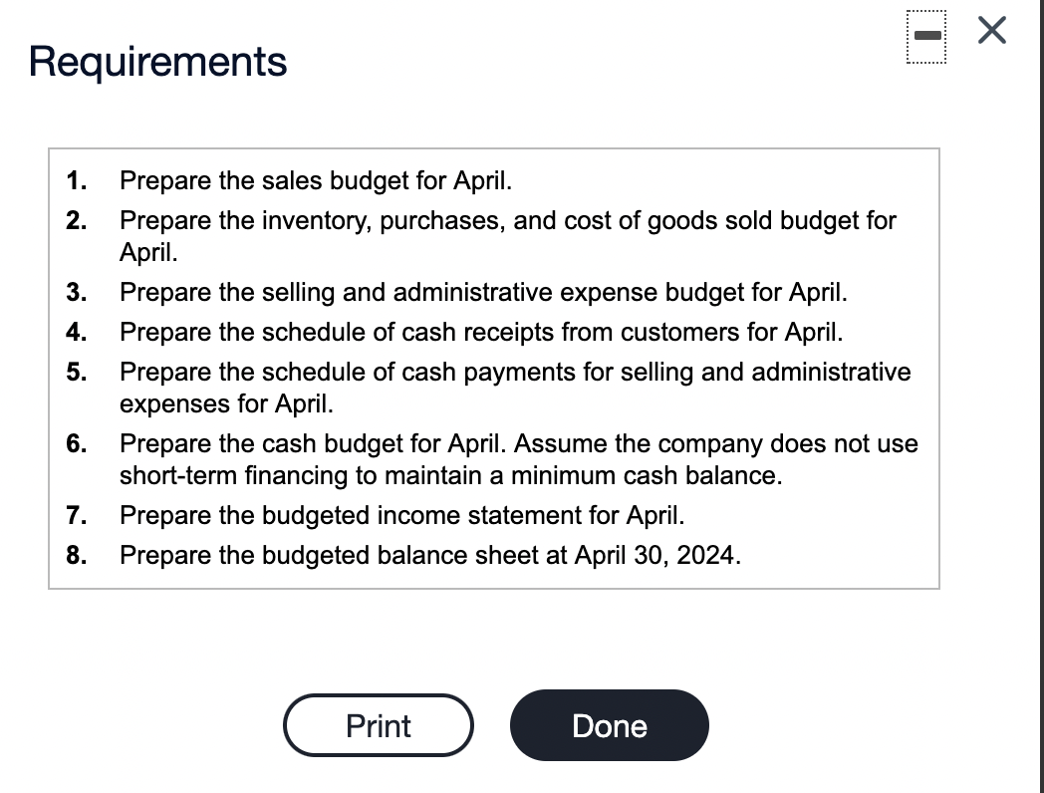
Task: Click the X icon at top right
Action: coord(991,31)
